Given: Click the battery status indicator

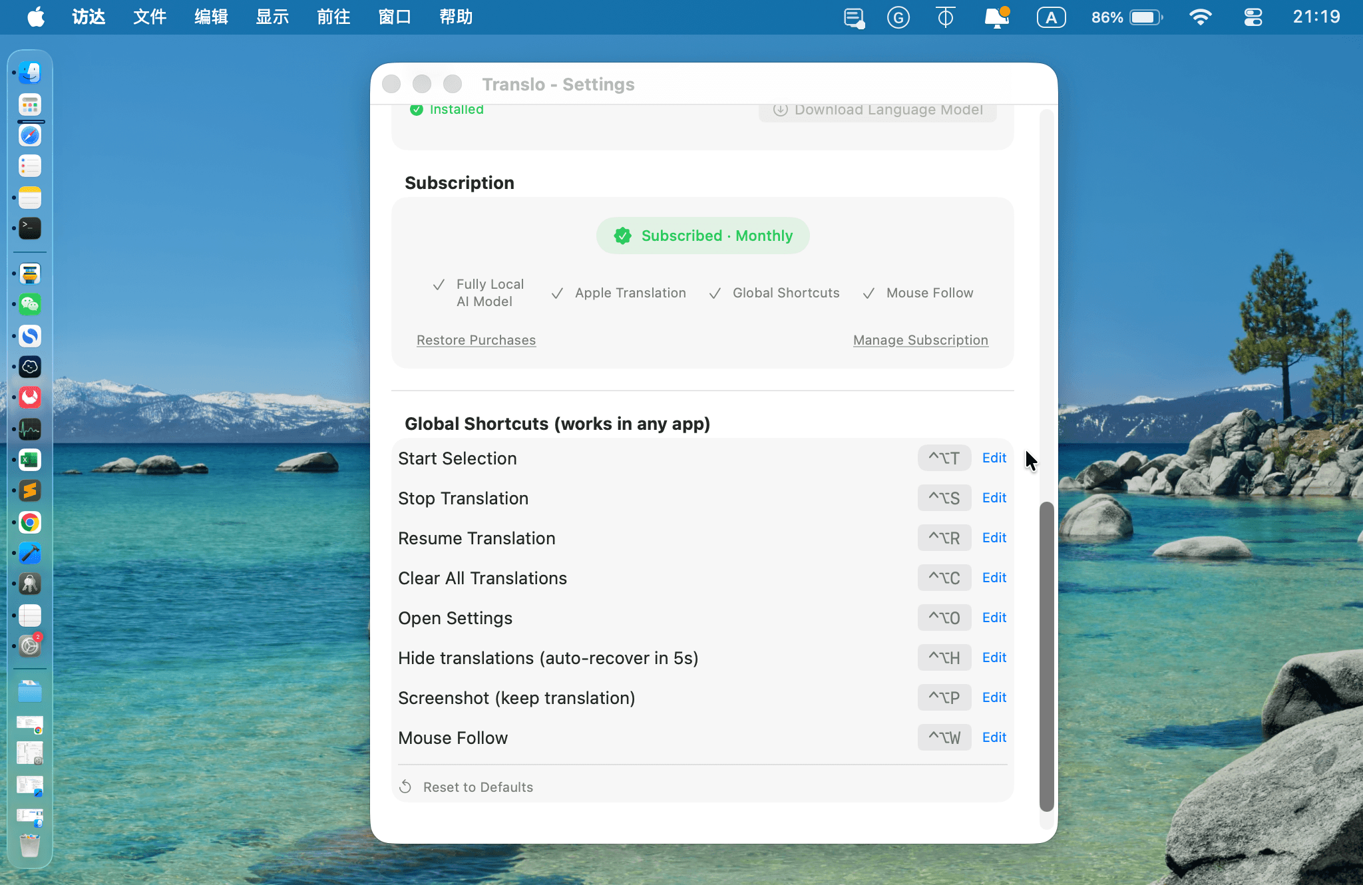Looking at the screenshot, I should tap(1127, 17).
